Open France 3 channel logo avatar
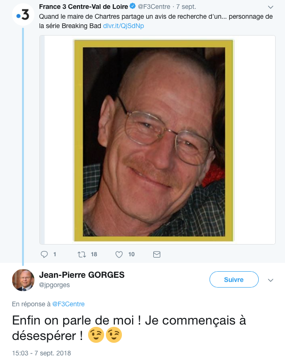Viewport: 285px width, 361px height. 23,15
